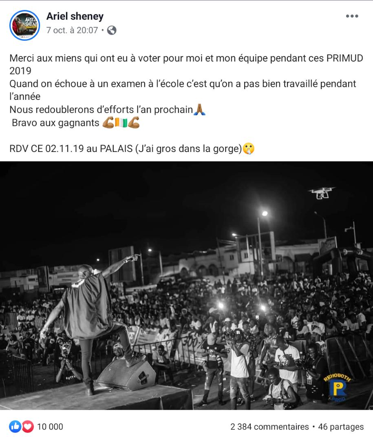Click the Rehoboth Prod logo watermark
The width and height of the screenshot is (373, 440).
(338, 388)
